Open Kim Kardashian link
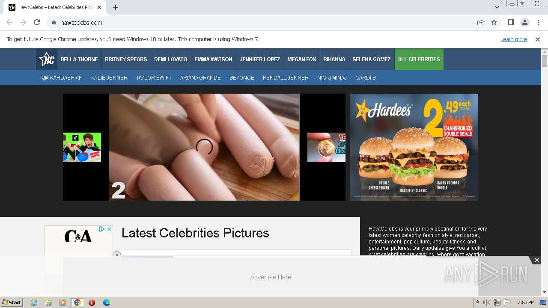The height and width of the screenshot is (308, 548). tap(61, 78)
